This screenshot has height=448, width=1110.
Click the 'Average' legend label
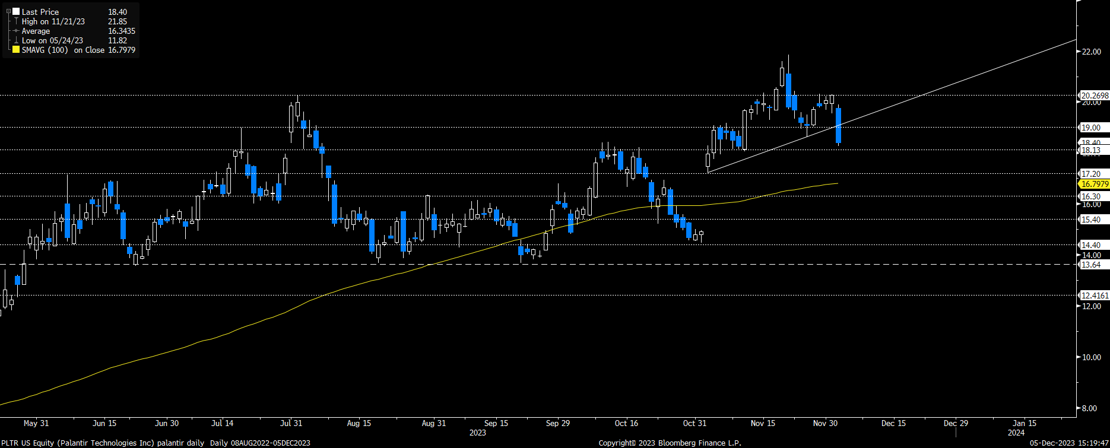pyautogui.click(x=36, y=31)
